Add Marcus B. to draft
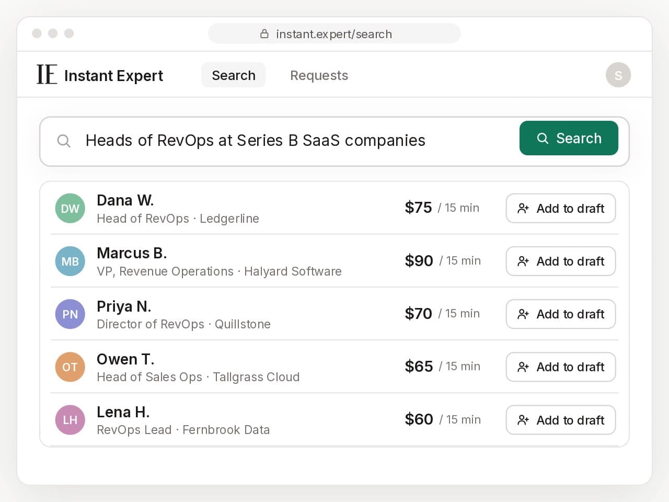 click(561, 261)
